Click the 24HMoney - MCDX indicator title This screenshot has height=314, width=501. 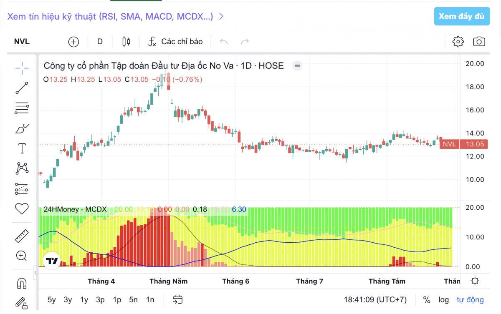[75, 209]
